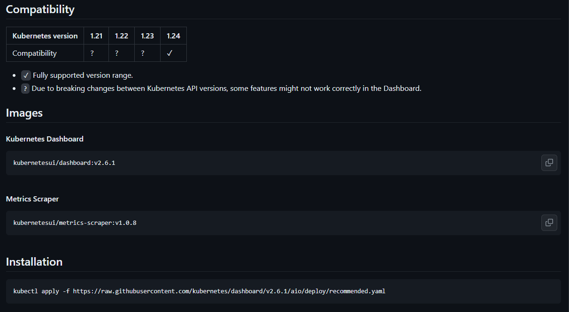Click the question mark under version 1.22
Screen dimensions: 569x312
117,53
